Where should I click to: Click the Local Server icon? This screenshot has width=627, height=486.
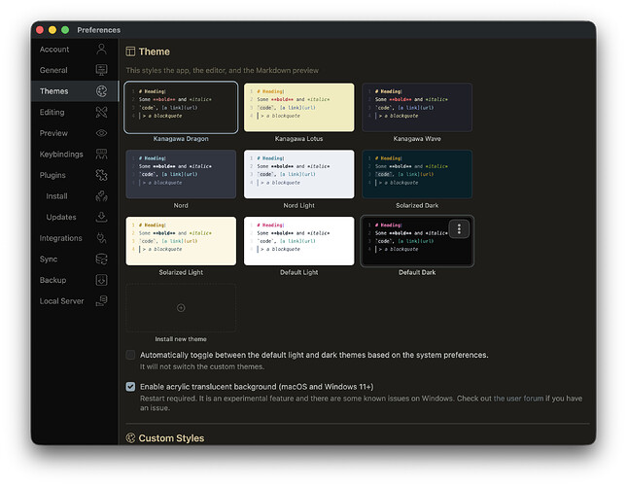point(101,301)
